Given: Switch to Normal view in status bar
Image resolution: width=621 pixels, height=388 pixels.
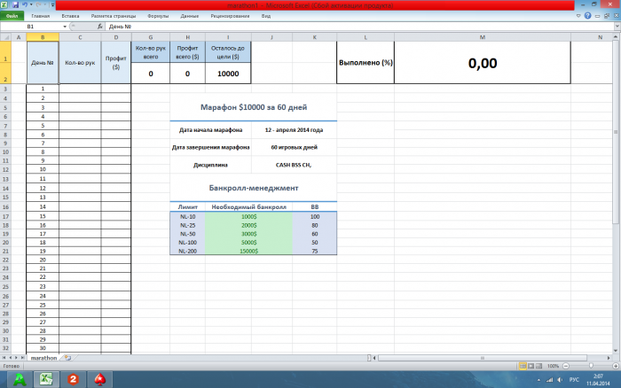Looking at the screenshot, I should pos(523,366).
